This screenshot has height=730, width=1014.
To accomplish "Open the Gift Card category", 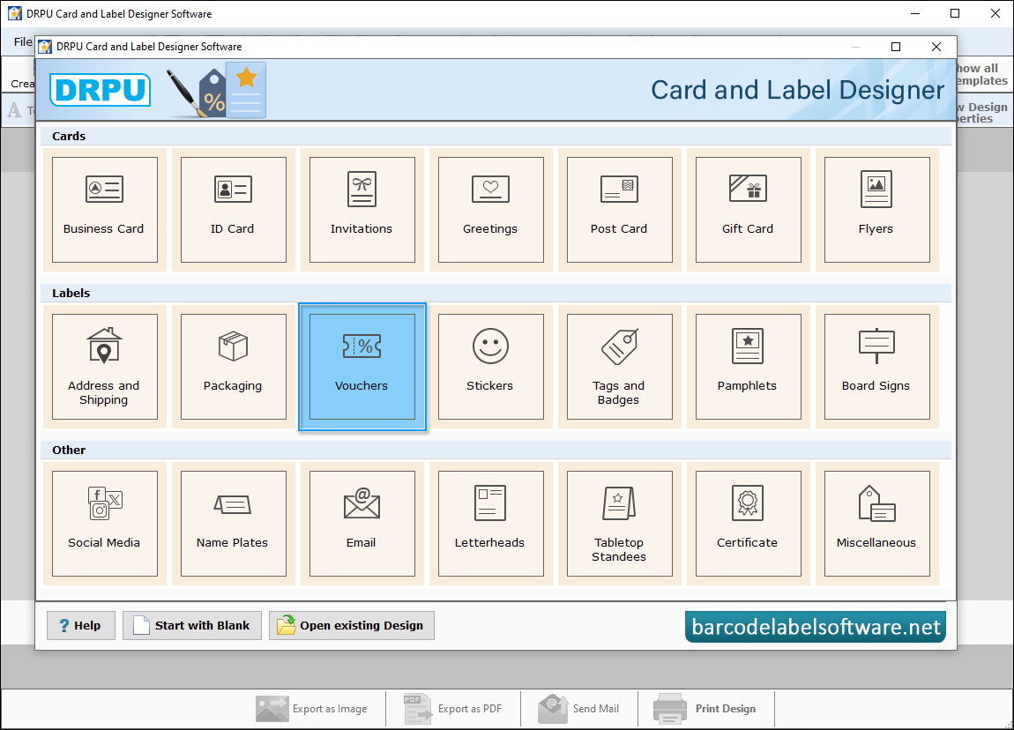I will coord(749,210).
